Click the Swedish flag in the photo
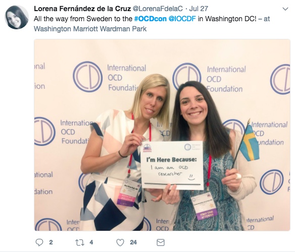Viewport: 295px width, 252px height. (249, 143)
